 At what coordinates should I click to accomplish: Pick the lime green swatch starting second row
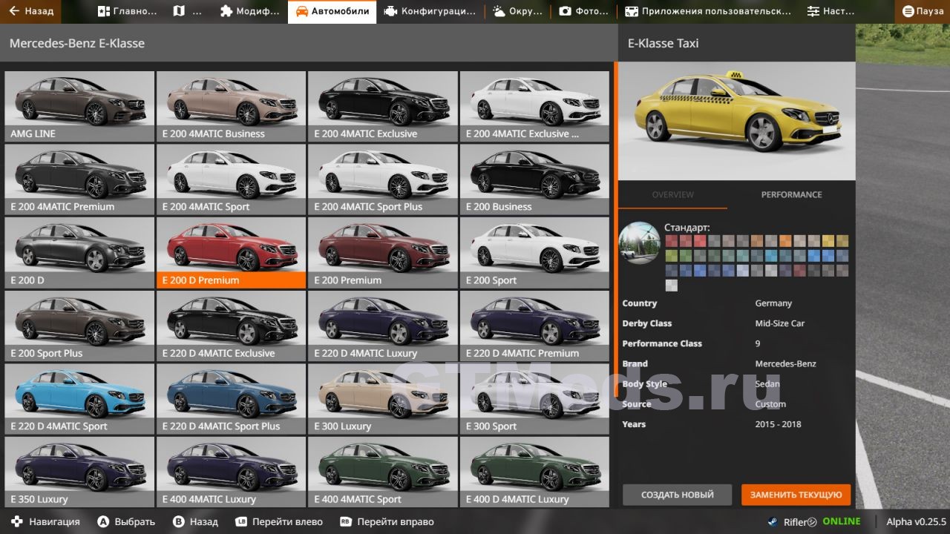(x=671, y=256)
